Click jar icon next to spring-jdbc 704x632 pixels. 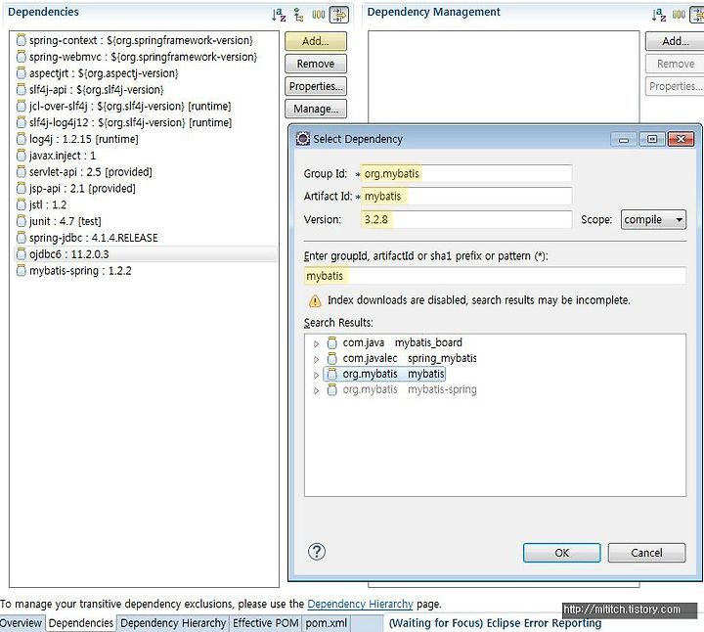click(x=21, y=238)
